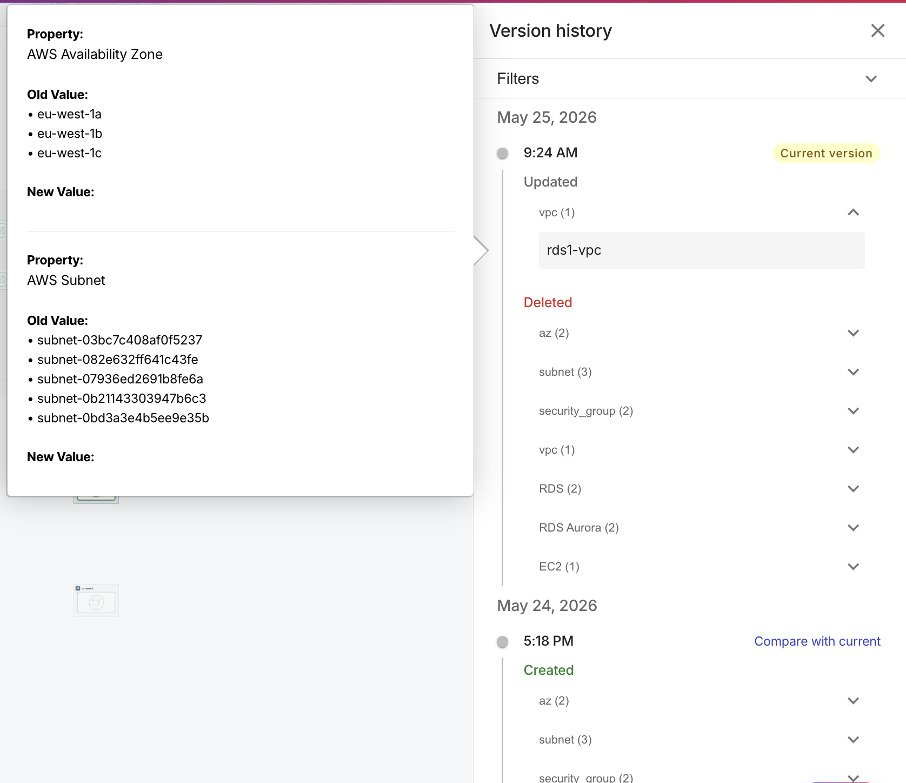Click the Deleted section label
Image resolution: width=906 pixels, height=783 pixels.
click(548, 303)
